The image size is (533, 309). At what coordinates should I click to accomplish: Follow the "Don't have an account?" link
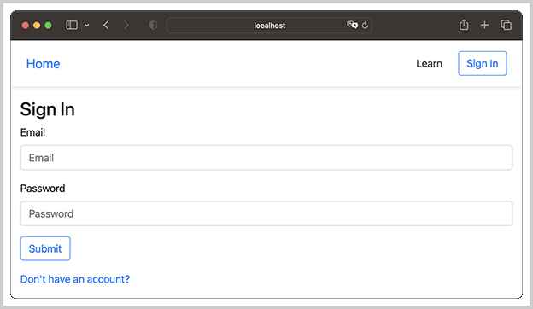[75, 279]
